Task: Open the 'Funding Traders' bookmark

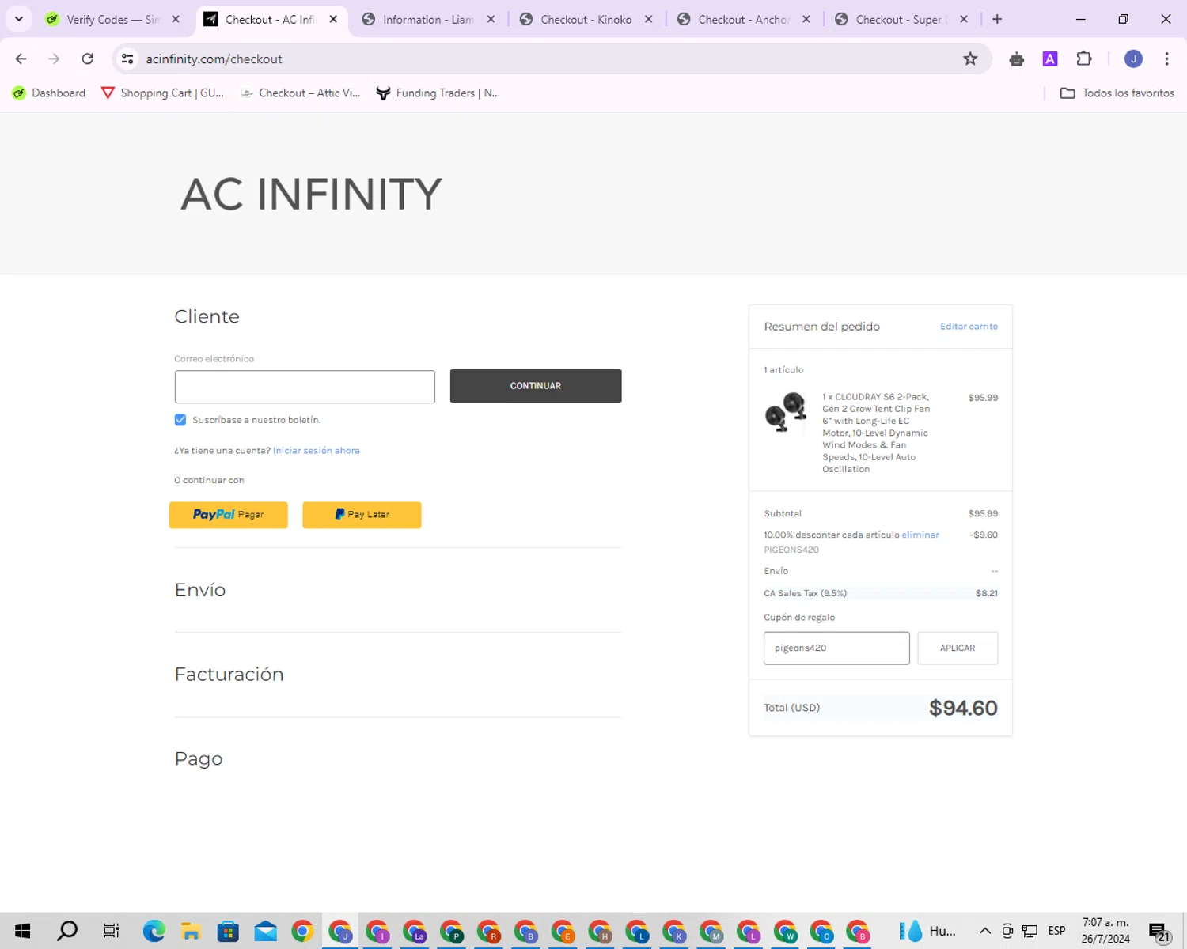Action: (x=438, y=93)
